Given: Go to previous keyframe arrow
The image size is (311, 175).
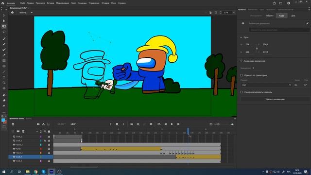Looking at the screenshot, I should click(110, 124).
